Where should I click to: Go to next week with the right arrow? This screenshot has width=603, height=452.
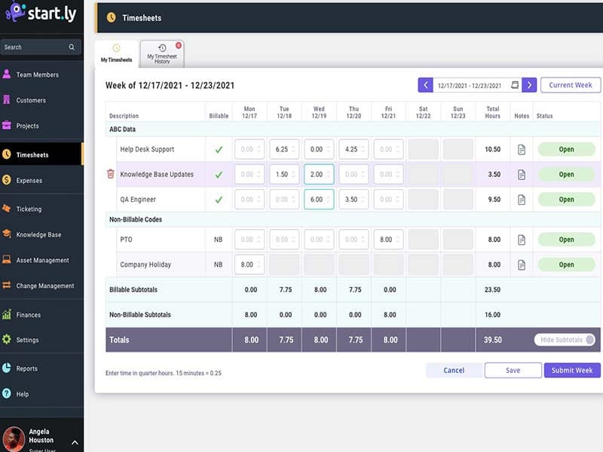pos(529,85)
